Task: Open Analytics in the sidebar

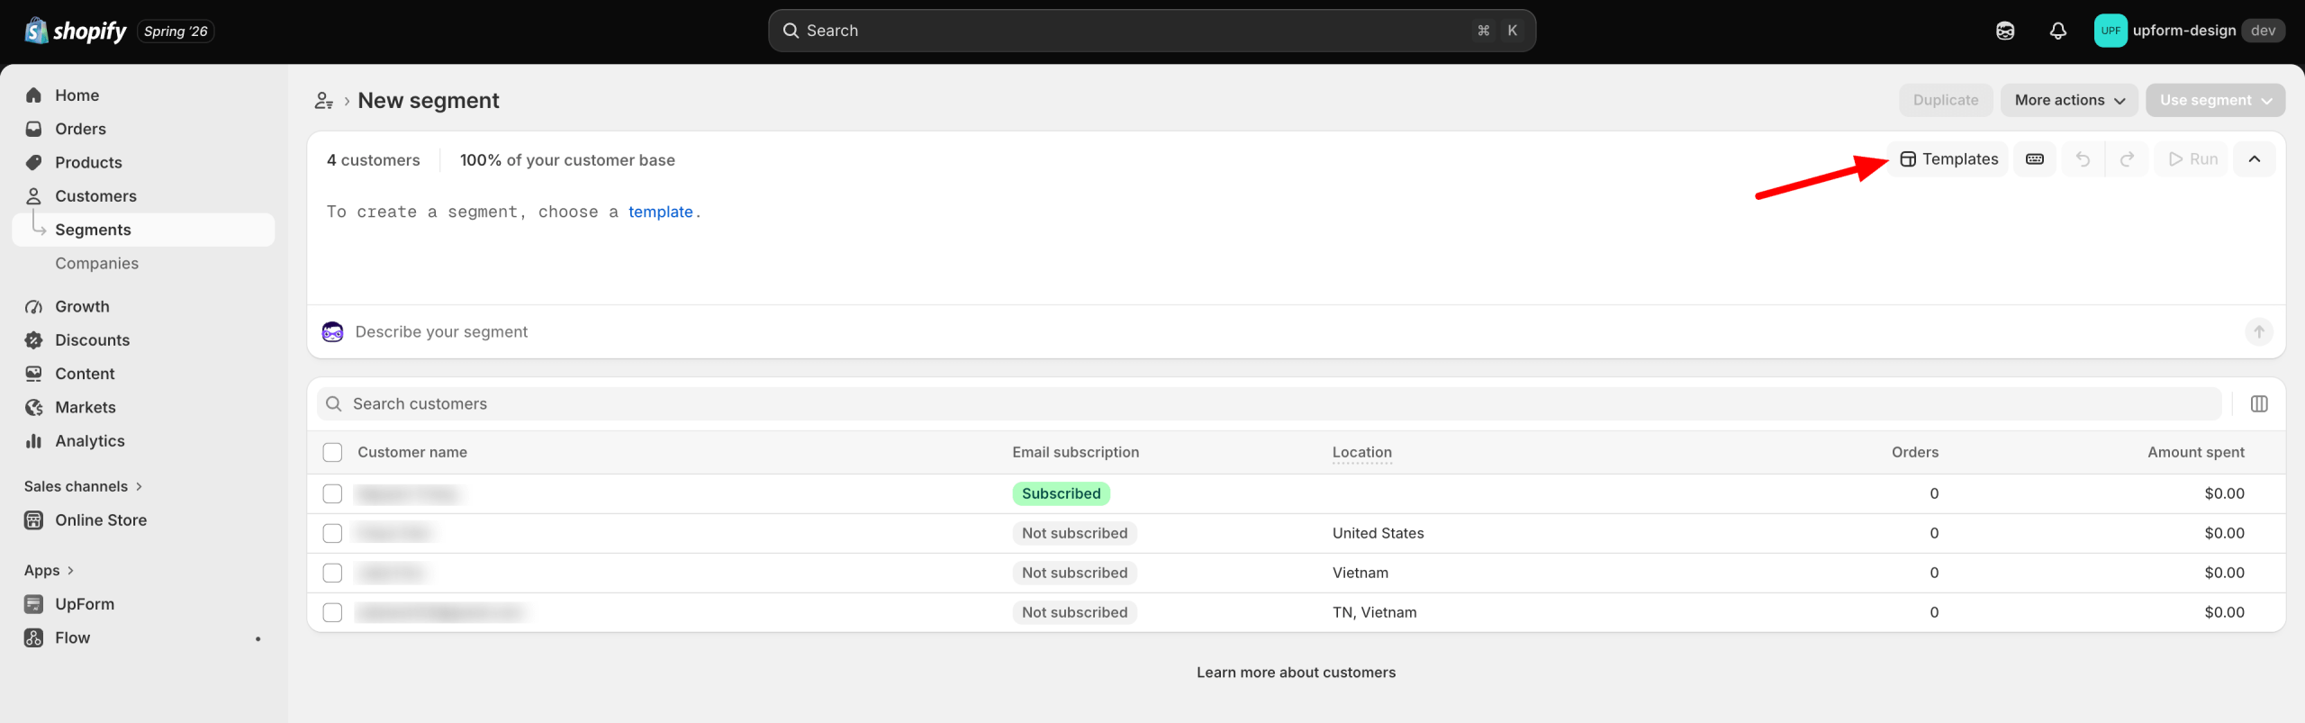Action: (x=144, y=441)
